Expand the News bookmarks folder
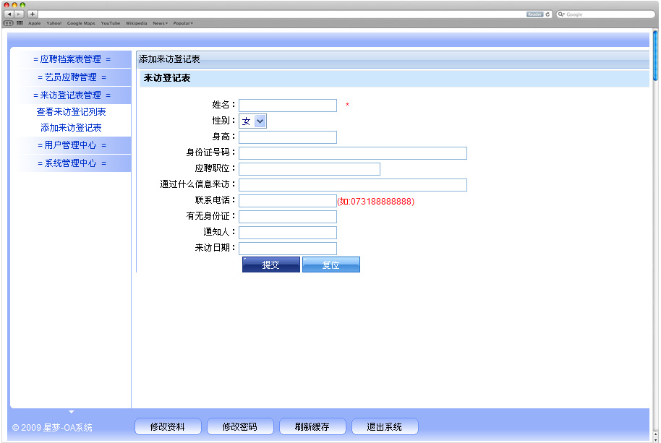Viewport: 661px width, 443px height. coord(160,23)
